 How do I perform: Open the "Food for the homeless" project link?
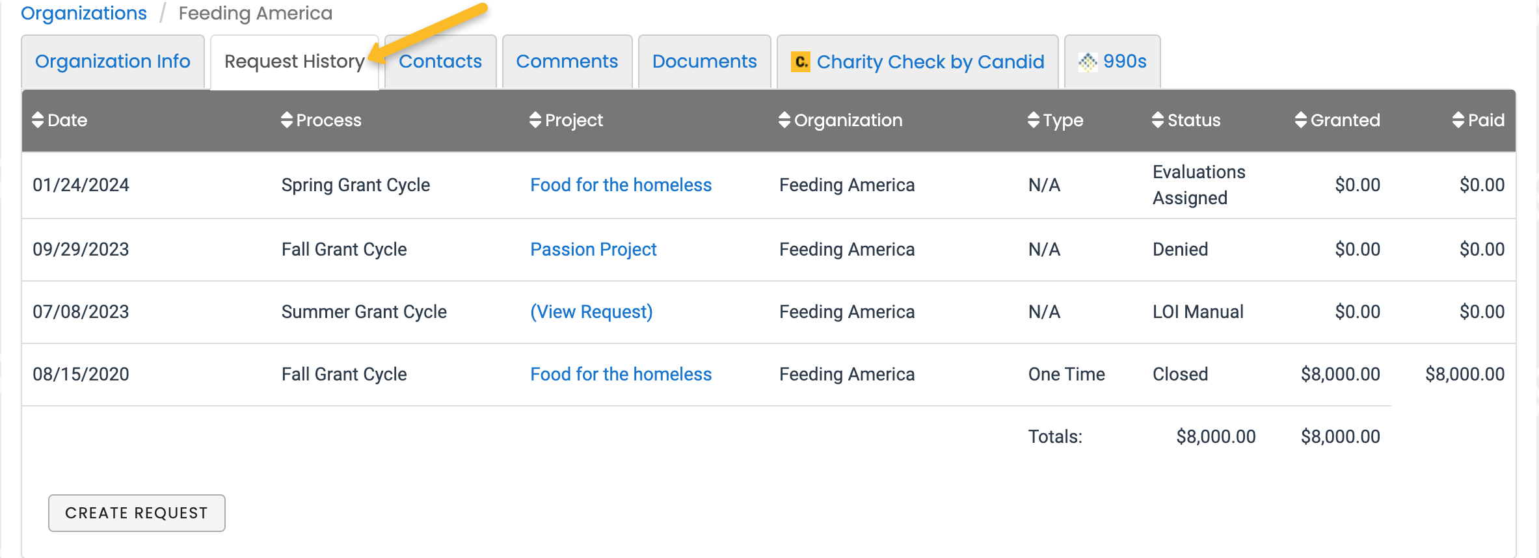coord(621,185)
